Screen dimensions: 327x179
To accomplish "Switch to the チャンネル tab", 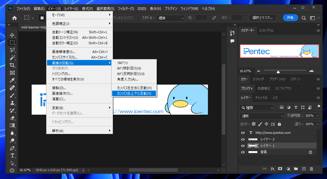I will click(261, 98).
